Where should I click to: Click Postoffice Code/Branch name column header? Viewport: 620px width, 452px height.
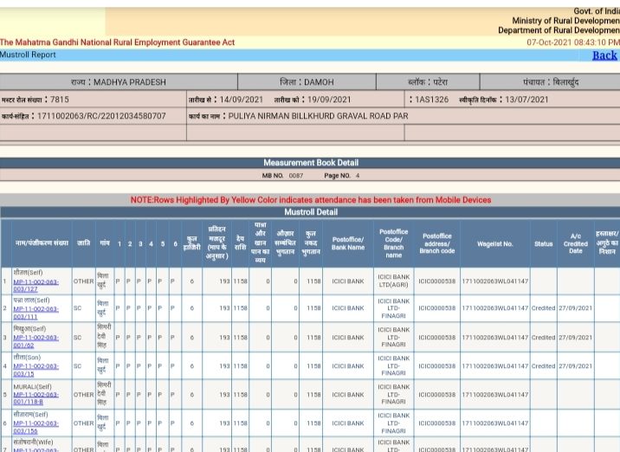(x=393, y=243)
